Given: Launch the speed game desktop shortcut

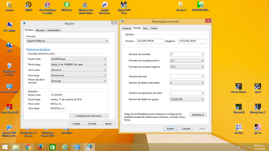Looking at the screenshot, I should [258, 88].
